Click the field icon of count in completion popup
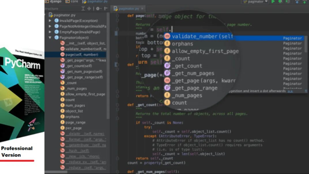The width and height of the screenshot is (309, 174). (167, 103)
